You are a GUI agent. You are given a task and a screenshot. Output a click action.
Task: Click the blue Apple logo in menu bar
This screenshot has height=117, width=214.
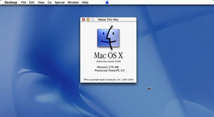pyautogui.click(x=107, y=2)
